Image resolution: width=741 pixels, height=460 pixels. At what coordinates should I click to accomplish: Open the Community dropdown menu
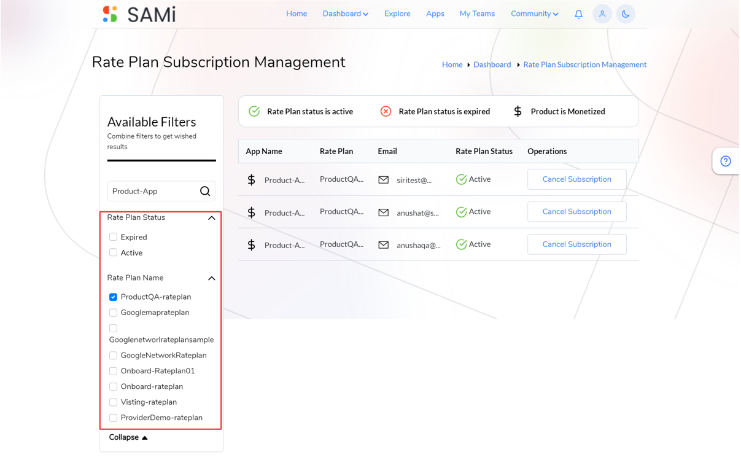click(534, 14)
